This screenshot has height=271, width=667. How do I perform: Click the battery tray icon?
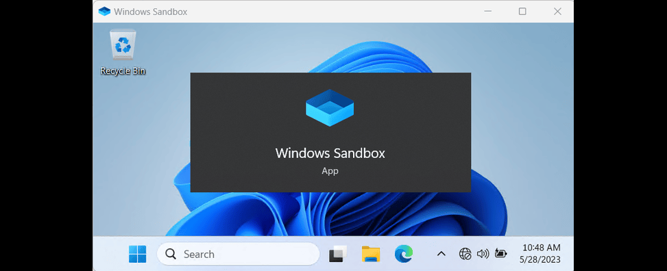pyautogui.click(x=501, y=254)
